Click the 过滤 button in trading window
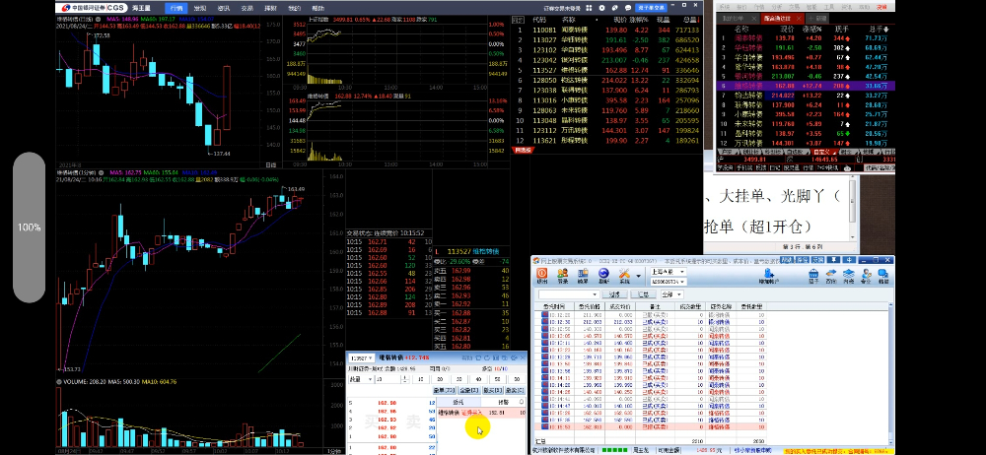The image size is (986, 455). point(614,294)
